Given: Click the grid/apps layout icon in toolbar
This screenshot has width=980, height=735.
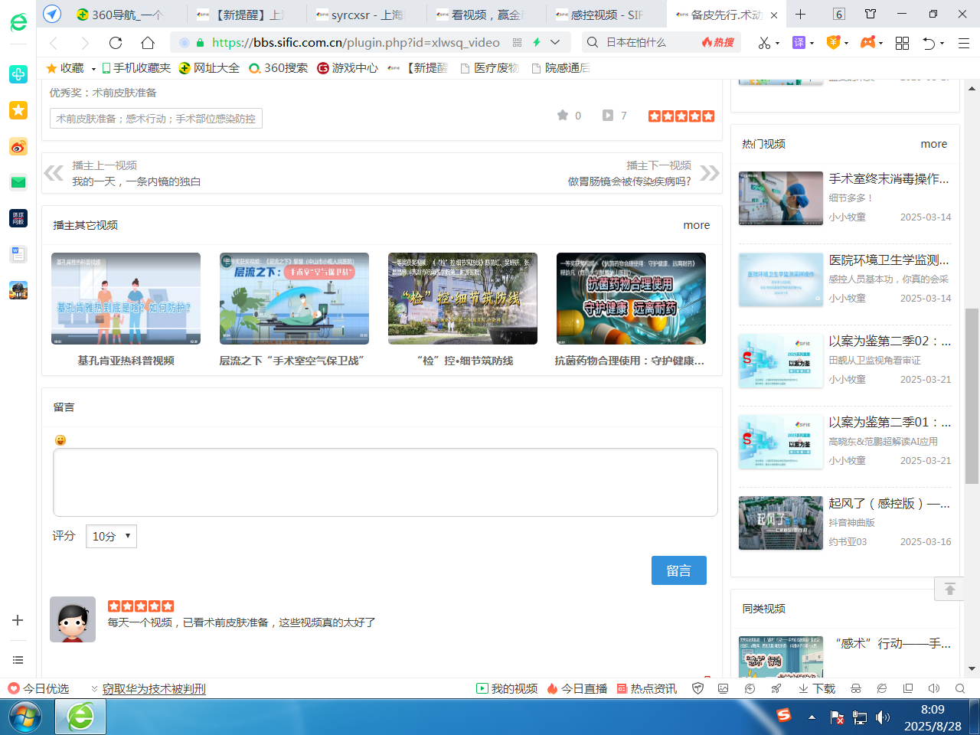Looking at the screenshot, I should point(902,44).
